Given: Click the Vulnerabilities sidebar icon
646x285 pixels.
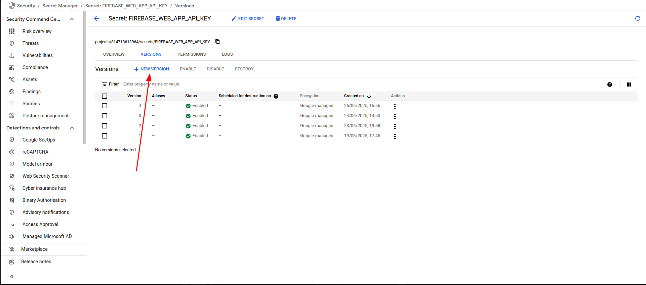Looking at the screenshot, I should 12,55.
